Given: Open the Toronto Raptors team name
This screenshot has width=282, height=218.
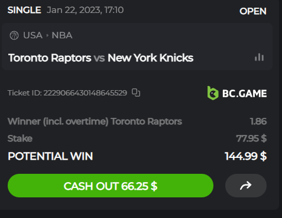Looking at the screenshot, I should point(50,58).
